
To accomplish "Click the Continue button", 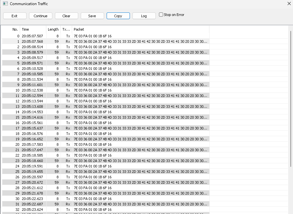I will click(x=41, y=16).
